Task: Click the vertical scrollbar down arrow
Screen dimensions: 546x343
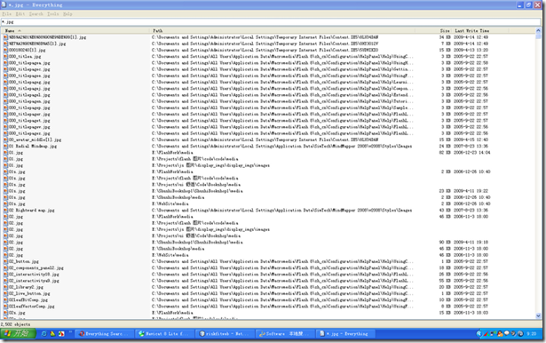Action: click(538, 315)
